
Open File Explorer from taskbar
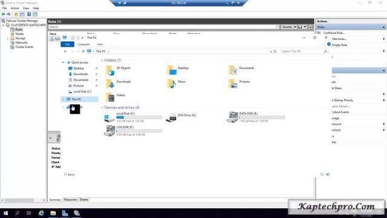pyautogui.click(x=53, y=213)
